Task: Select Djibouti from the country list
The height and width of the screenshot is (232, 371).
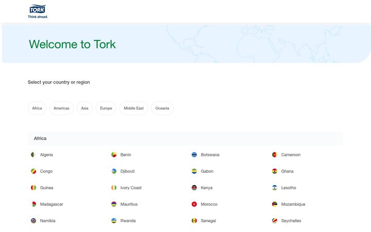Action: click(x=128, y=171)
